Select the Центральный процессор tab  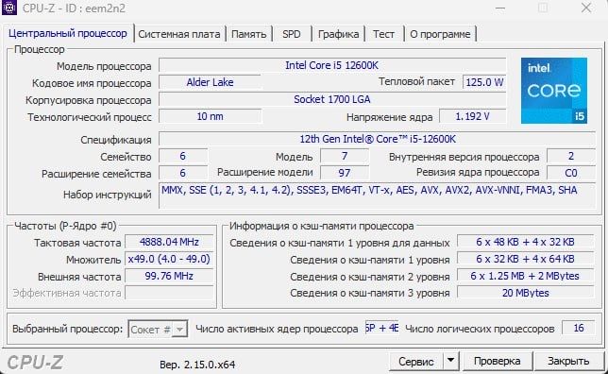pyautogui.click(x=68, y=33)
